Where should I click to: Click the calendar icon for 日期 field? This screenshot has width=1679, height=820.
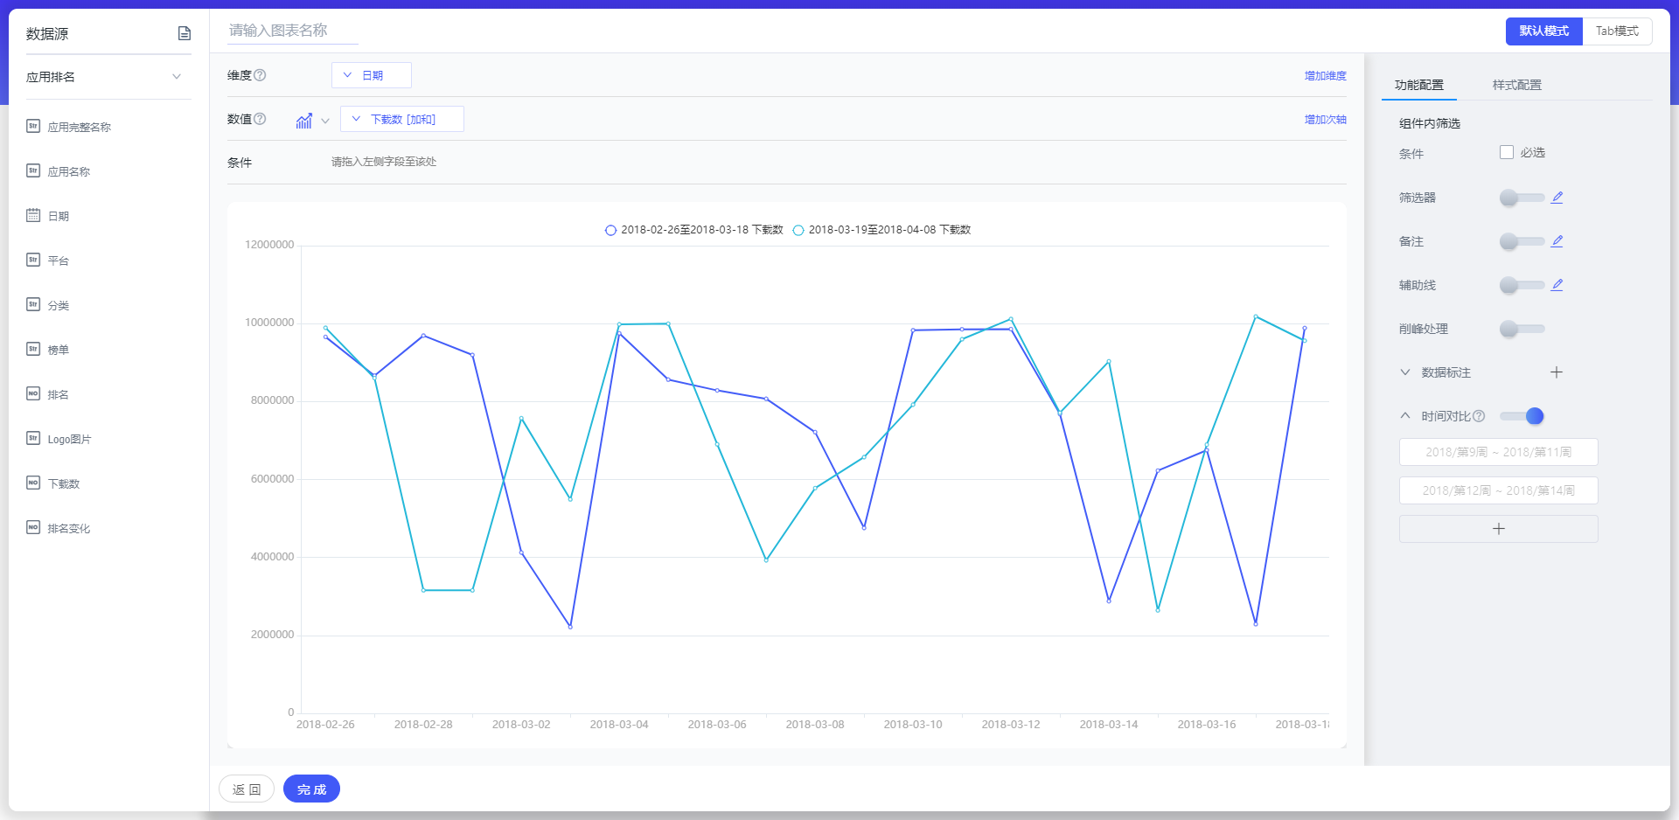33,215
